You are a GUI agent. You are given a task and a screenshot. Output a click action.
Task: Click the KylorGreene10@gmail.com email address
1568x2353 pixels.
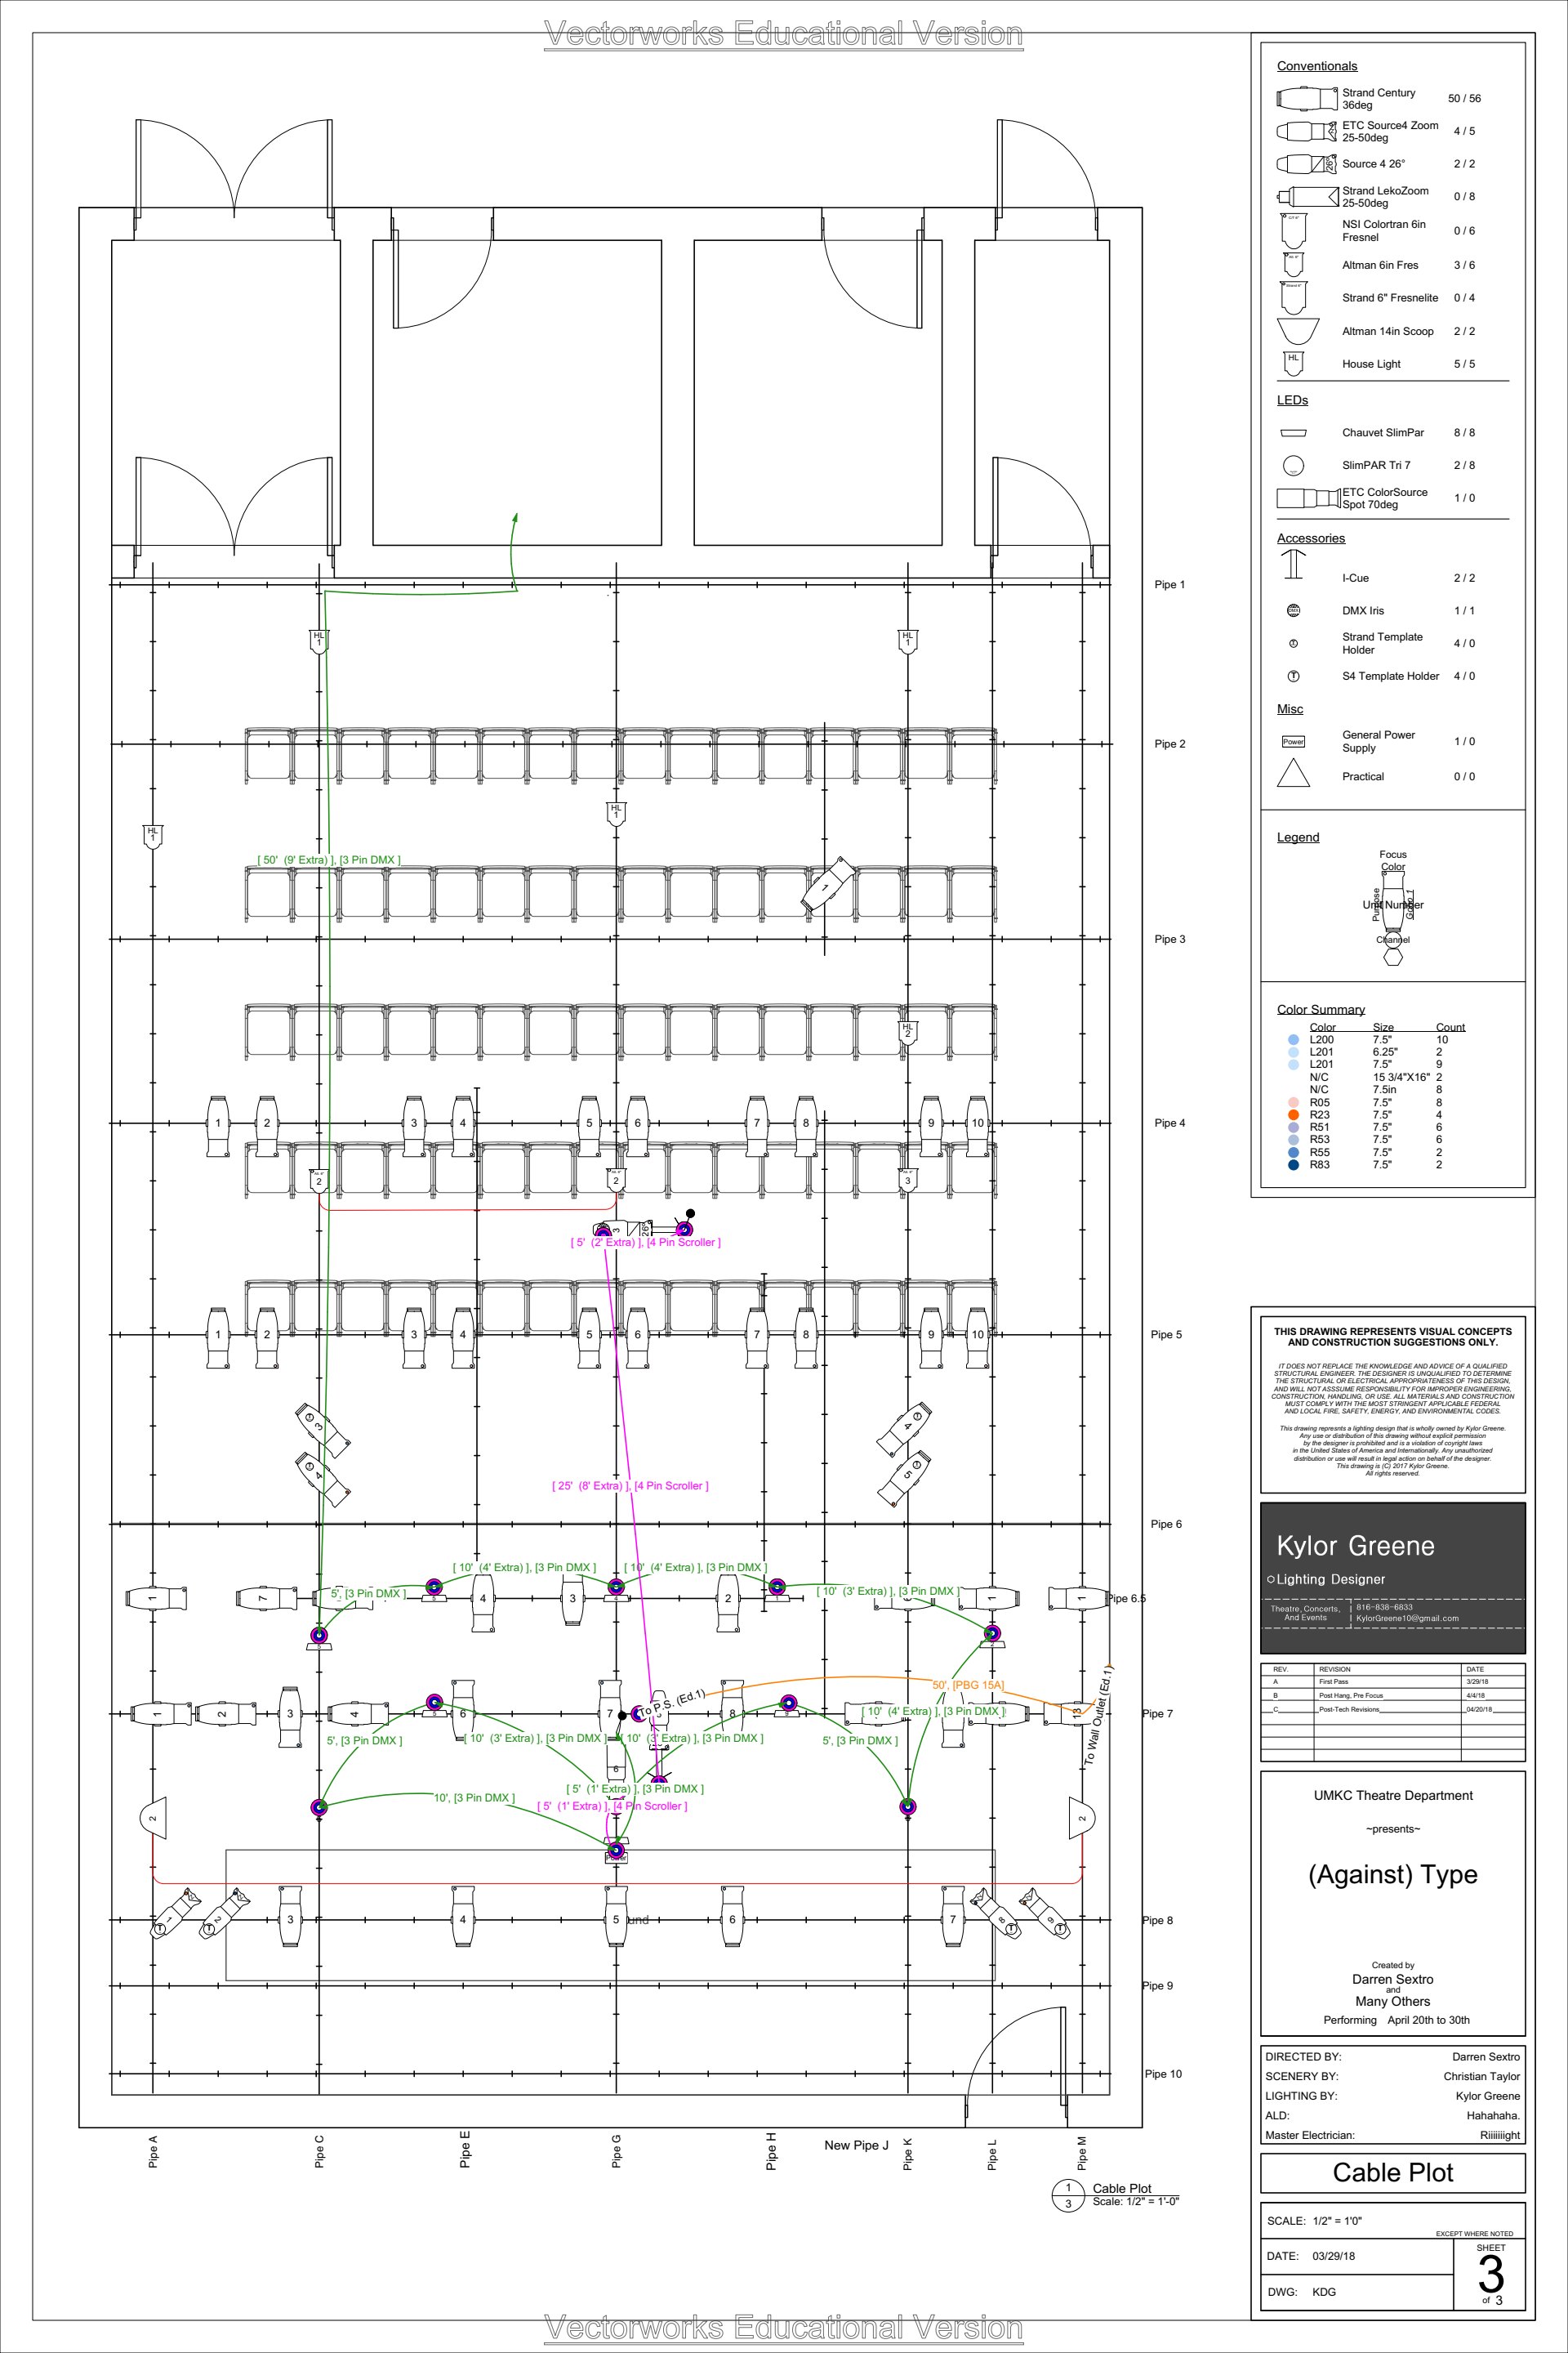click(1406, 1618)
